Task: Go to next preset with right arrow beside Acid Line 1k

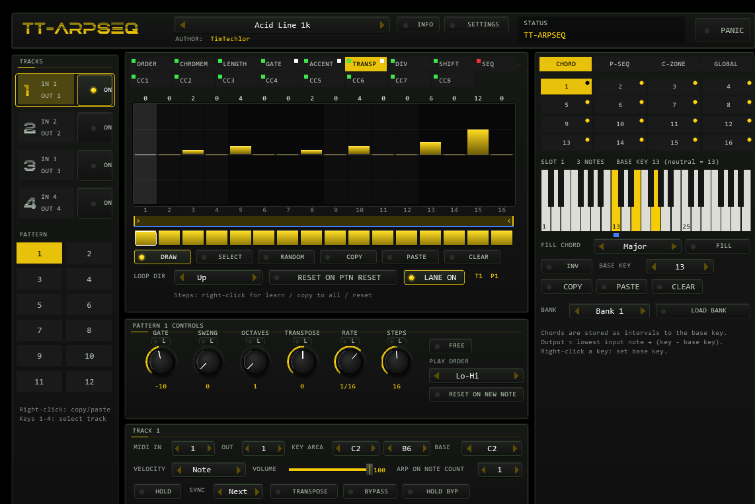Action: click(x=382, y=25)
